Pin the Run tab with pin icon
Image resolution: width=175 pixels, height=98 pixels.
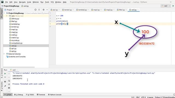tap(5, 86)
